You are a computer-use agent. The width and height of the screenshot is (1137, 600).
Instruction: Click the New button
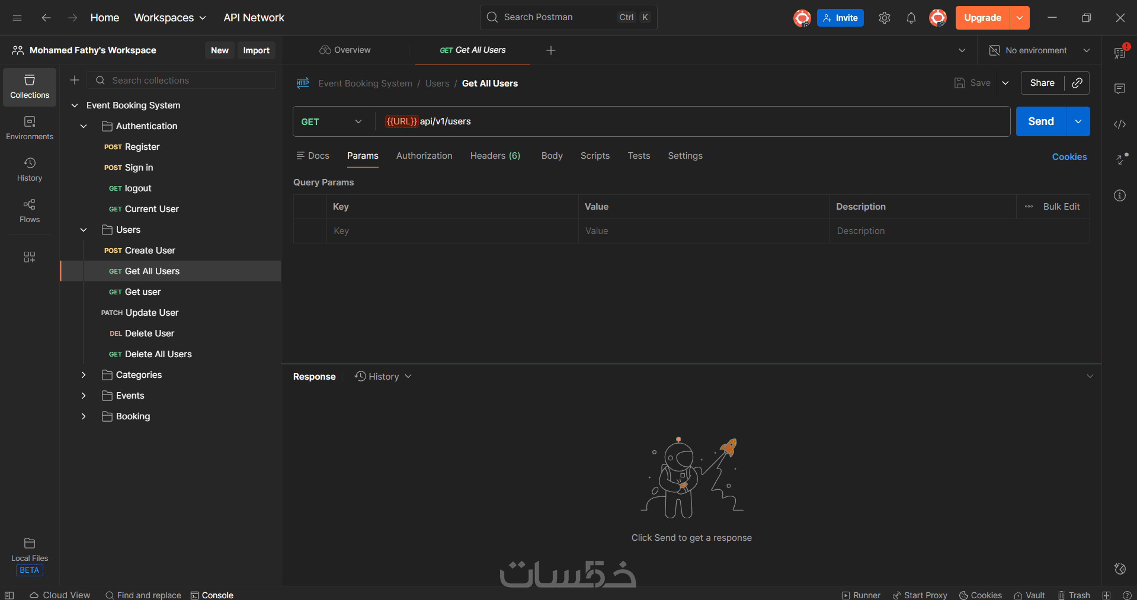point(220,50)
